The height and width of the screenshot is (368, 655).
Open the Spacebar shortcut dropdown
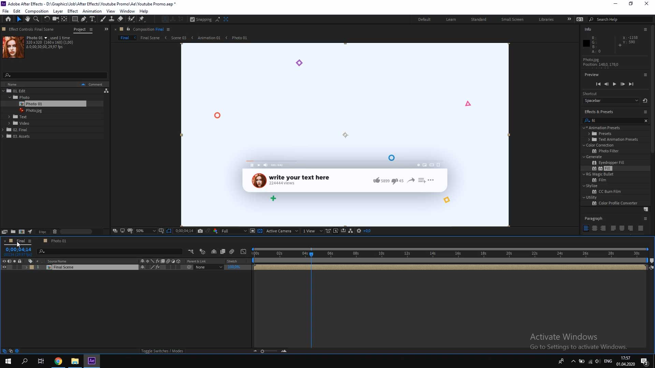point(611,101)
